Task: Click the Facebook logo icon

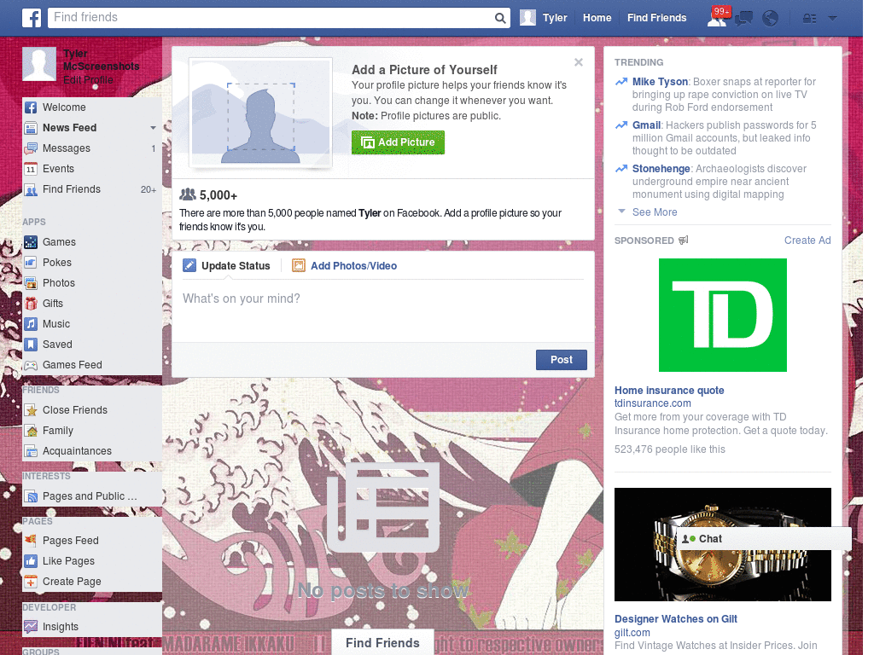Action: (32, 18)
